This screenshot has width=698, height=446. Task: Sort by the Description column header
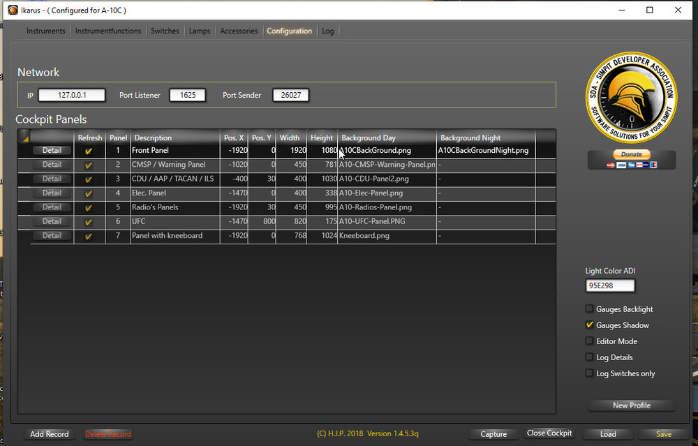(175, 138)
